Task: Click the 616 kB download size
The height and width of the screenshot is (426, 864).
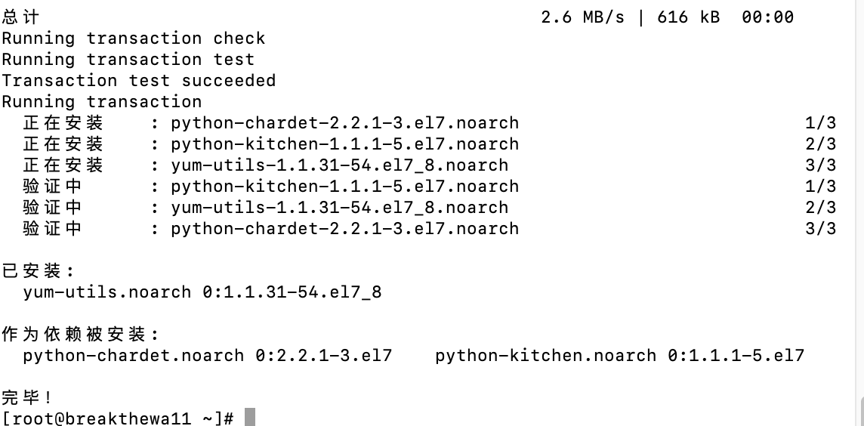Action: click(x=688, y=17)
